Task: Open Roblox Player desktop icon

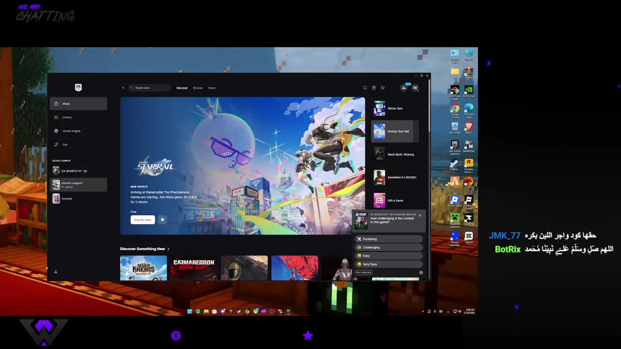Action: 455,201
